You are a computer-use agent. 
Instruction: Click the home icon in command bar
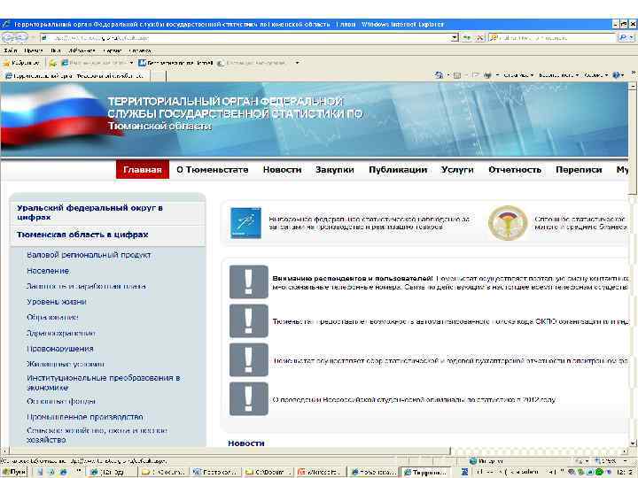439,75
